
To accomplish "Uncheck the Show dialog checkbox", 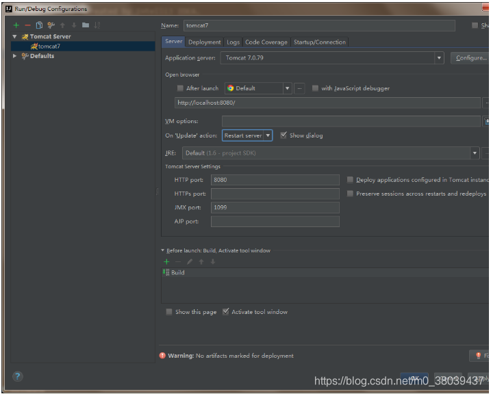I will tap(284, 135).
